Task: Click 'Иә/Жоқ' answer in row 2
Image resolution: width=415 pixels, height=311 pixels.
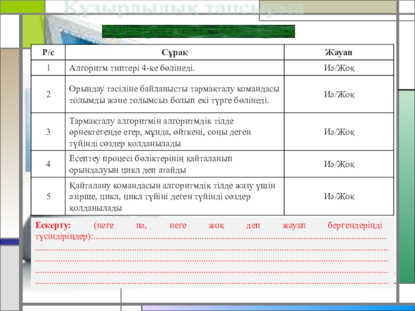Action: pos(339,94)
